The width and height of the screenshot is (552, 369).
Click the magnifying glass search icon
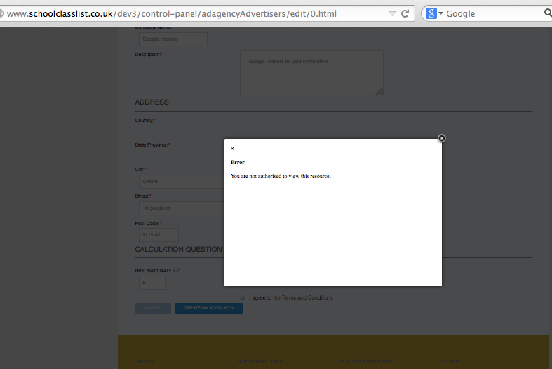[x=547, y=13]
